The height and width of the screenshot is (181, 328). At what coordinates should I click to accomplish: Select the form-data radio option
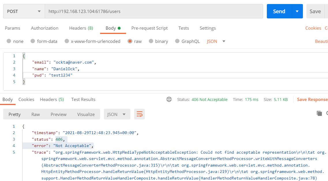33,41
